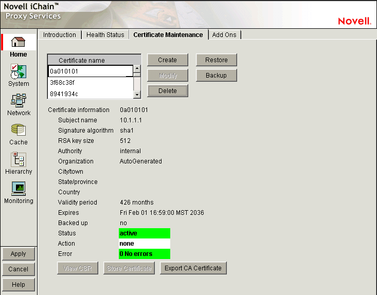This screenshot has height=295, width=377.
Task: Click certificate list scroll down arrow
Action: click(x=137, y=95)
